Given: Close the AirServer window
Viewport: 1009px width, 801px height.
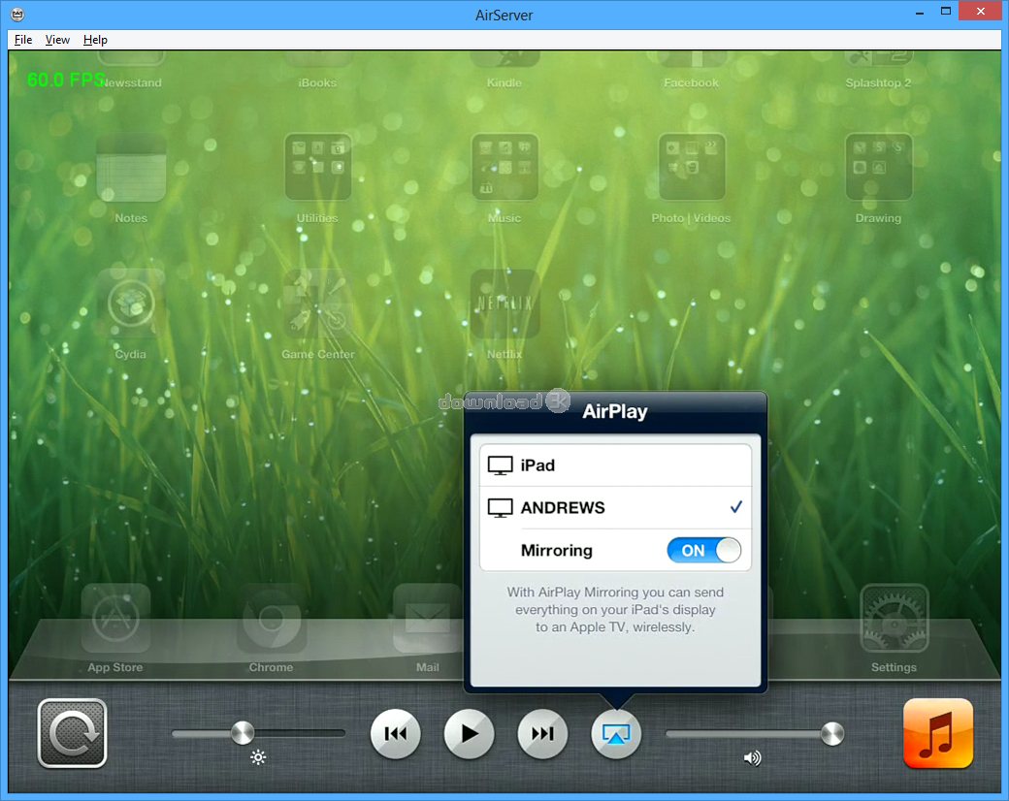Looking at the screenshot, I should pos(980,11).
